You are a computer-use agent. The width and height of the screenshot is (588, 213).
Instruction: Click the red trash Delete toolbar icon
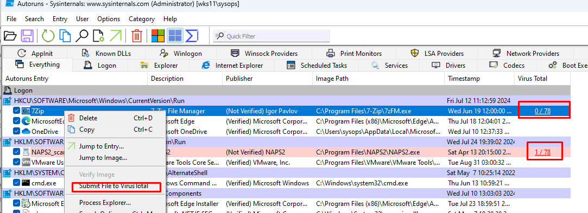[x=137, y=36]
